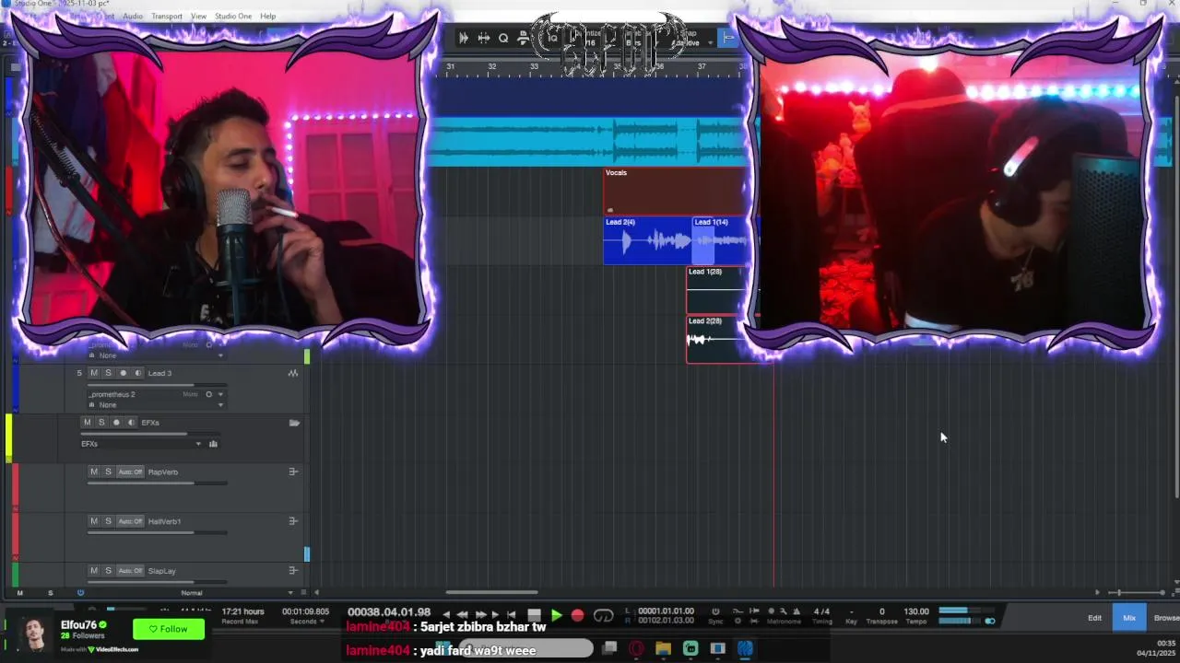Toggle the loop button in transport
Viewport: 1180px width, 663px height.
pyautogui.click(x=604, y=615)
